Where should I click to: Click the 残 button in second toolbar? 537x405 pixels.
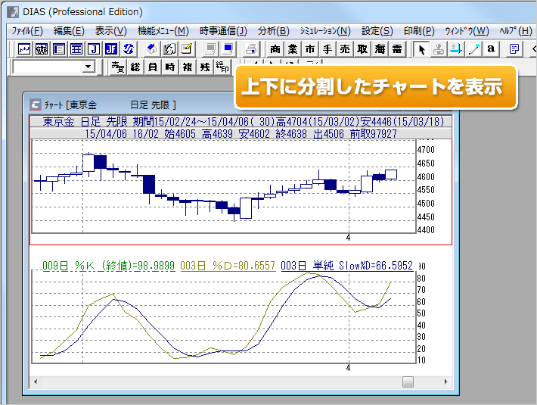click(x=204, y=67)
